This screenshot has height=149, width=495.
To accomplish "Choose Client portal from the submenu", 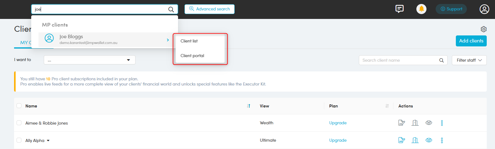I will (x=192, y=56).
